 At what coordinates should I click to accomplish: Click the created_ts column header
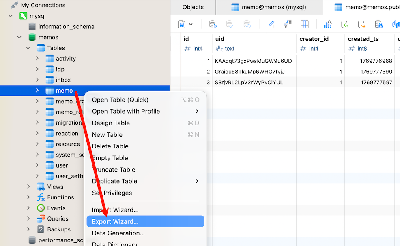coord(363,39)
